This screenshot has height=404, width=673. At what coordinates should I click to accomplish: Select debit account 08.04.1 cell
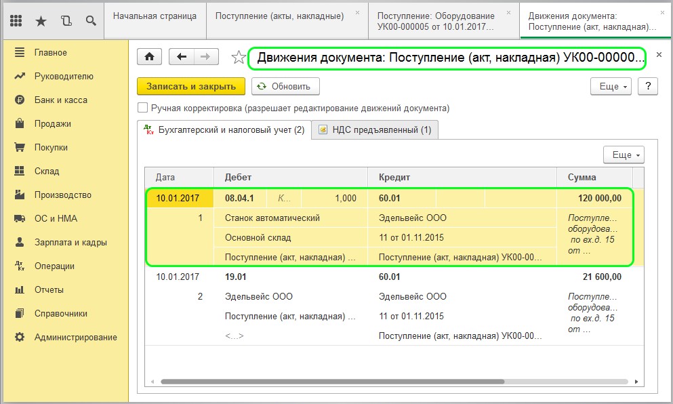point(239,199)
